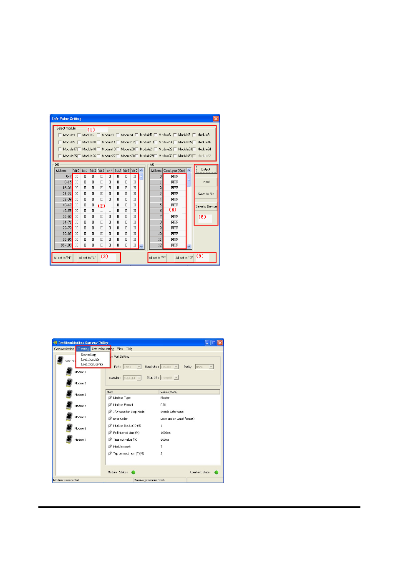Click the pencil icon beside Module count
This screenshot has height=564, width=398.
coord(110,446)
